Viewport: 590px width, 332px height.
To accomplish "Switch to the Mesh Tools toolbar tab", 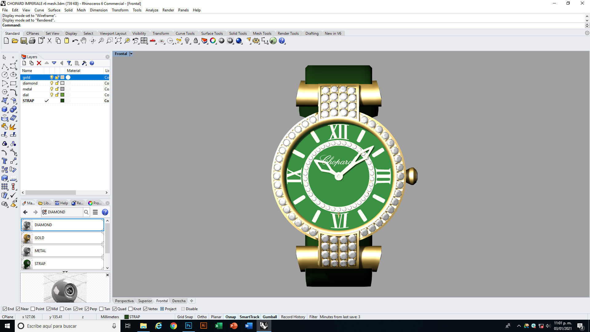I will click(x=262, y=34).
